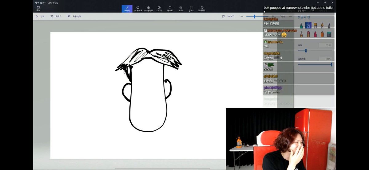Click the 'Draw more' chat message

point(275,35)
